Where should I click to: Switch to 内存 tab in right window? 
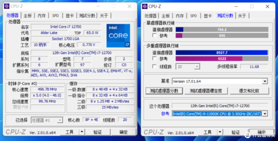[x=180, y=16]
